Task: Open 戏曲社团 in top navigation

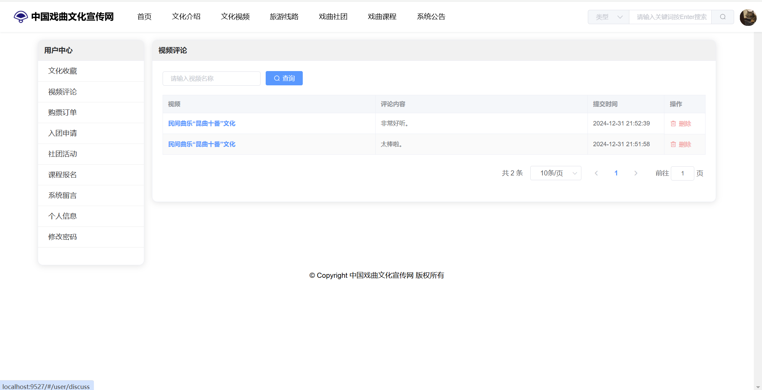Action: (x=333, y=17)
